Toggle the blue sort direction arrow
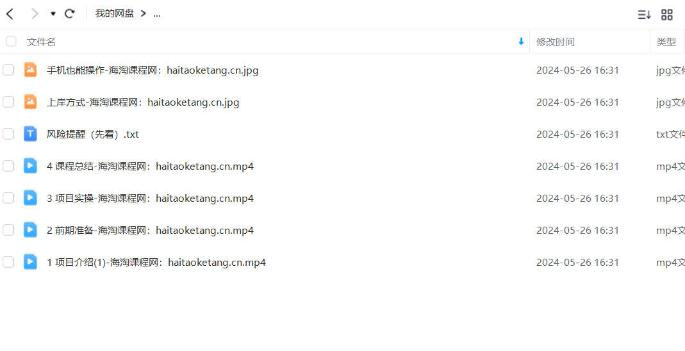 (x=521, y=42)
